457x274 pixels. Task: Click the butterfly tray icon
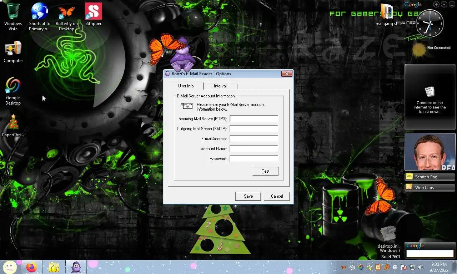pyautogui.click(x=343, y=267)
